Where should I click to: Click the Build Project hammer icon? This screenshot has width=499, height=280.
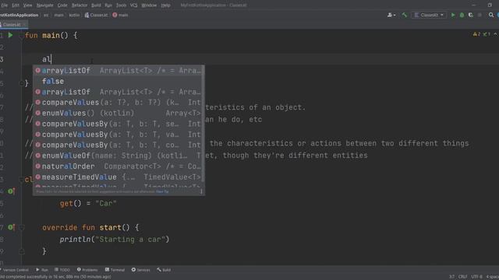tap(405, 15)
